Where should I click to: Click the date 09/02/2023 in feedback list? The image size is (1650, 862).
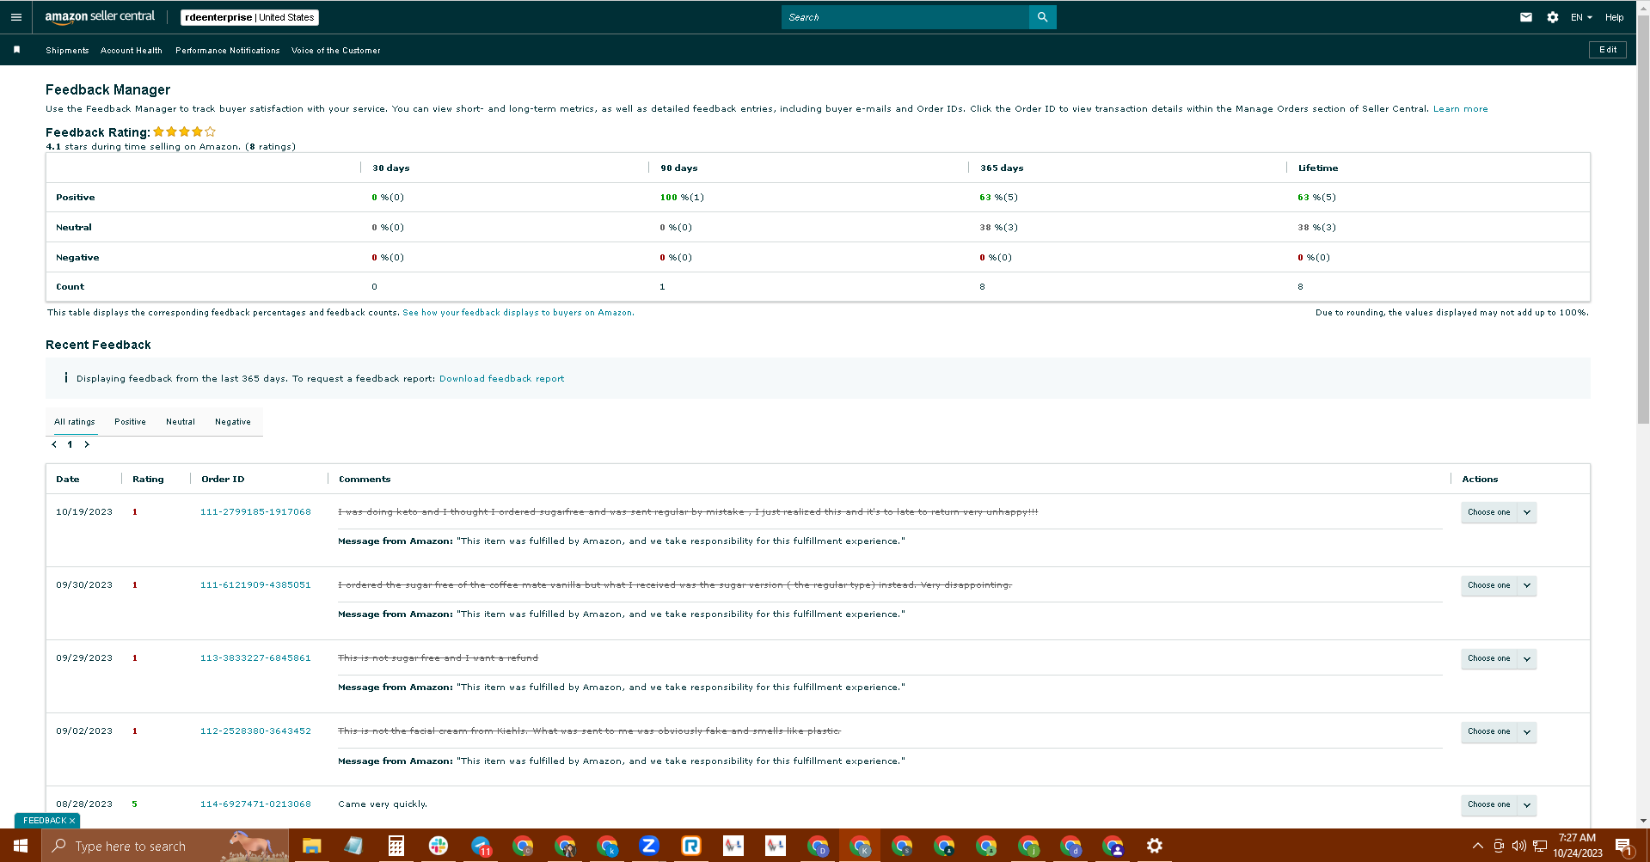pos(84,731)
